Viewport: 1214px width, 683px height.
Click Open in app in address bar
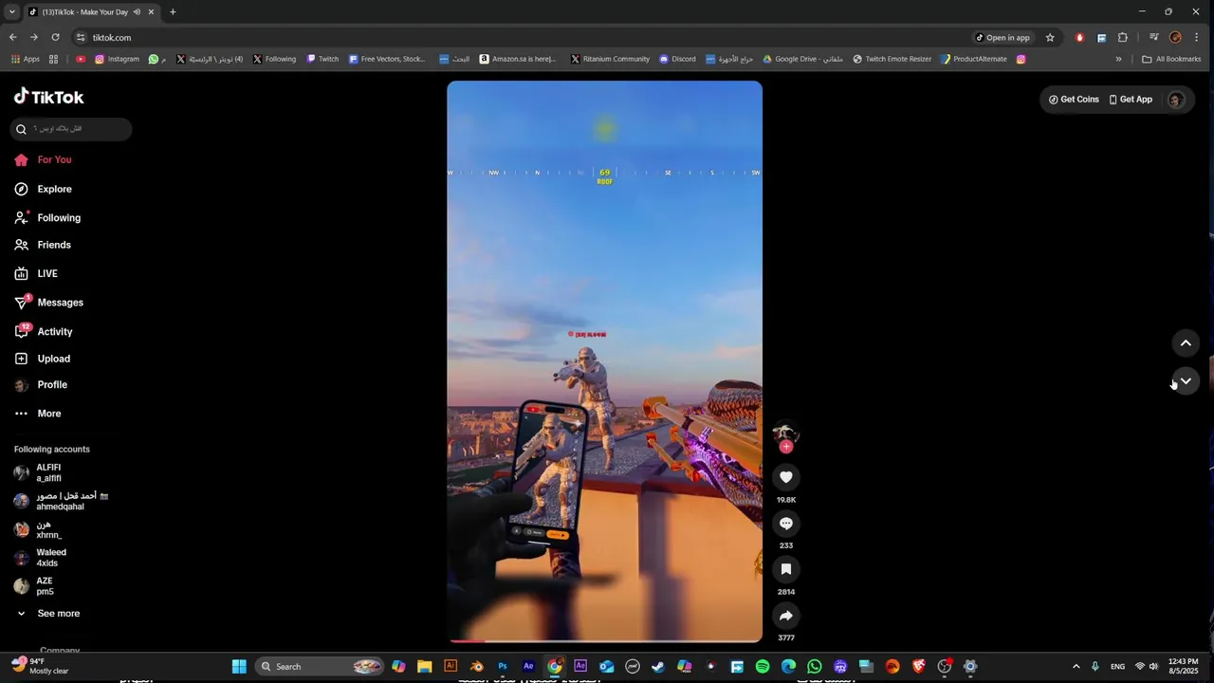pos(1002,38)
